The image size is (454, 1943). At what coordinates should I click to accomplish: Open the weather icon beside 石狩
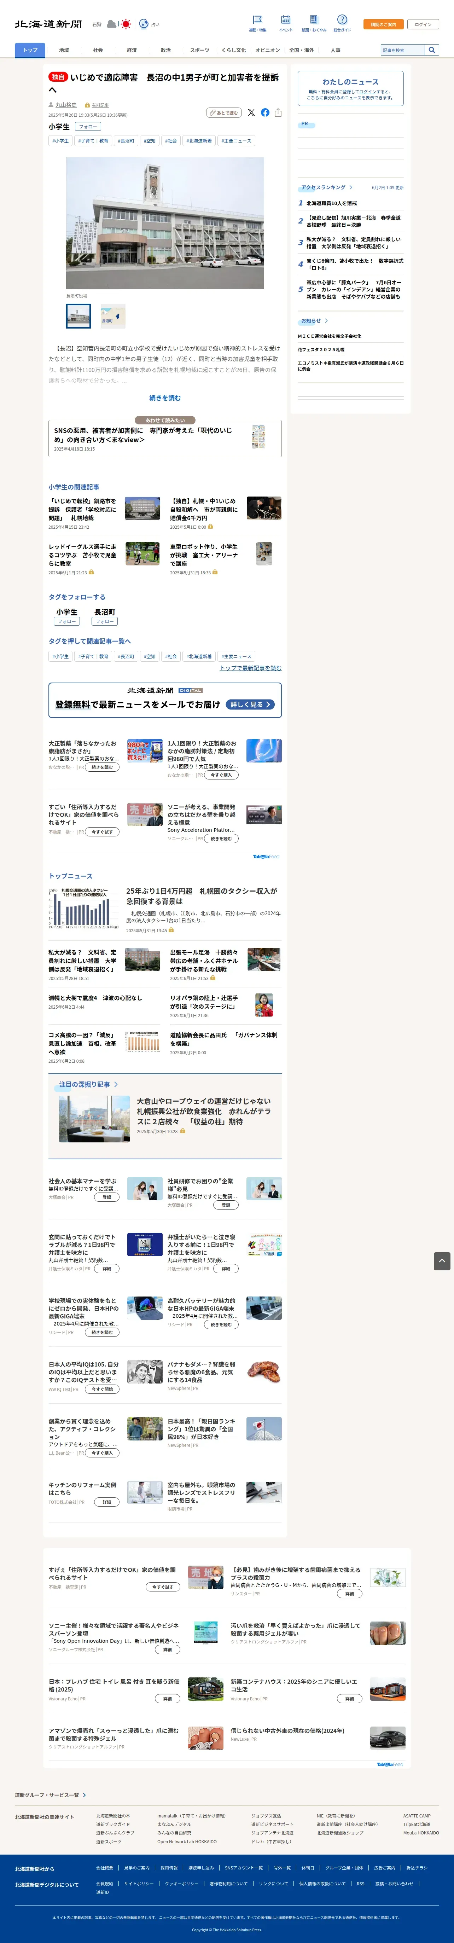[118, 24]
